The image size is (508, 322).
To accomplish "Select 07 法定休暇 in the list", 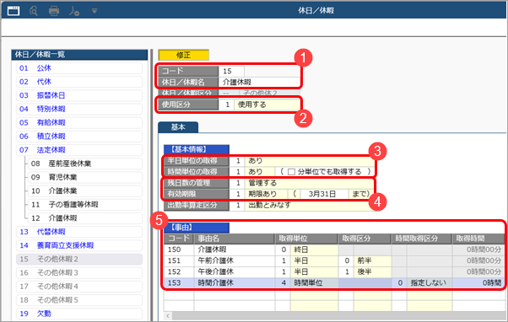I will 79,150.
